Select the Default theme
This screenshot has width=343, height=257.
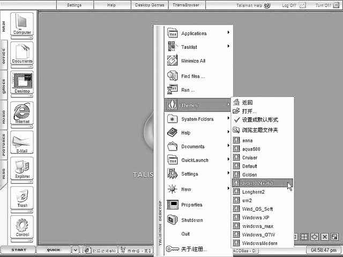click(263, 166)
